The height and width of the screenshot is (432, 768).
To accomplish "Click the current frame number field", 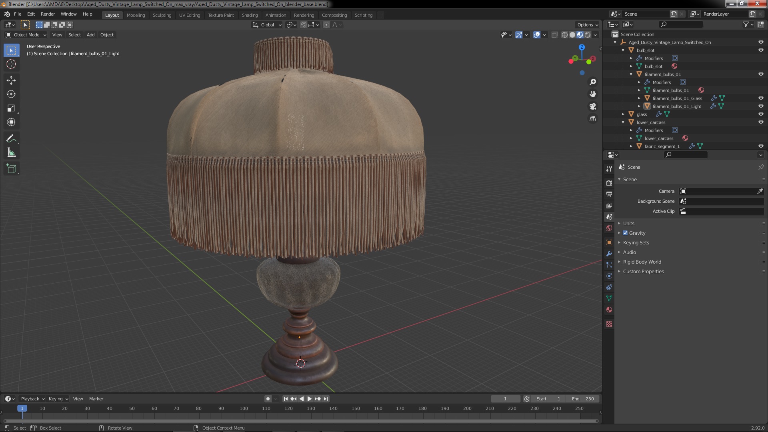I will 506,399.
